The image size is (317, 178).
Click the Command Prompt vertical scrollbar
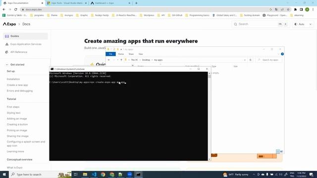click(x=210, y=116)
